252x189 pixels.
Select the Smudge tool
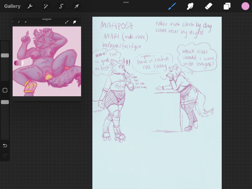tap(190, 6)
